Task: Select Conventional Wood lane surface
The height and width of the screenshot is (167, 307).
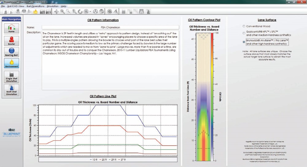Action: [x=244, y=26]
